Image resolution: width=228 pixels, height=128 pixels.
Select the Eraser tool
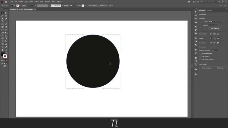click(6, 27)
